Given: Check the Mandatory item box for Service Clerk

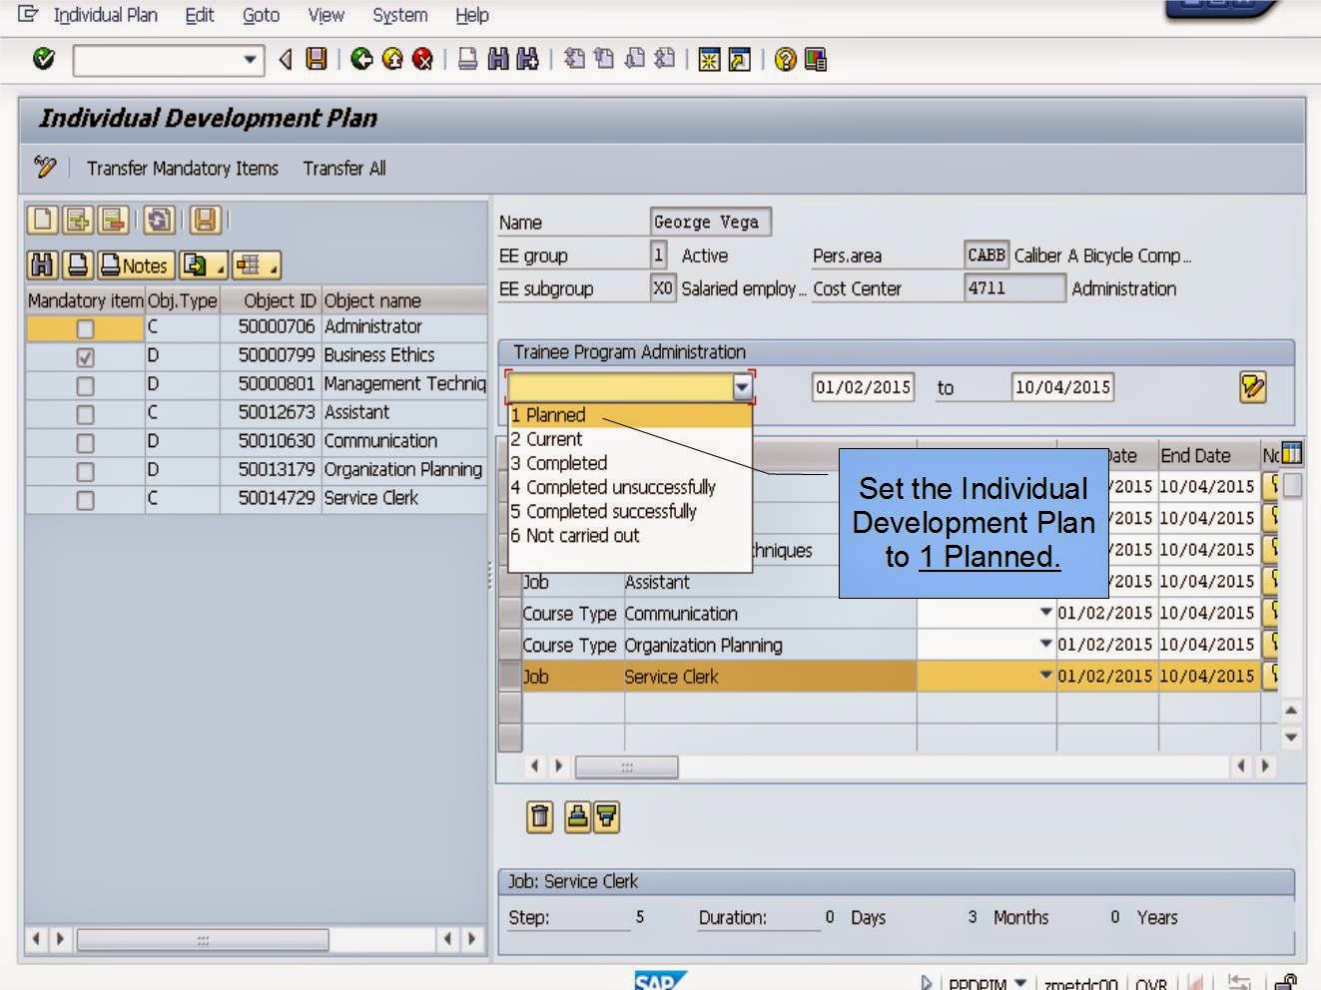Looking at the screenshot, I should pos(84,497).
